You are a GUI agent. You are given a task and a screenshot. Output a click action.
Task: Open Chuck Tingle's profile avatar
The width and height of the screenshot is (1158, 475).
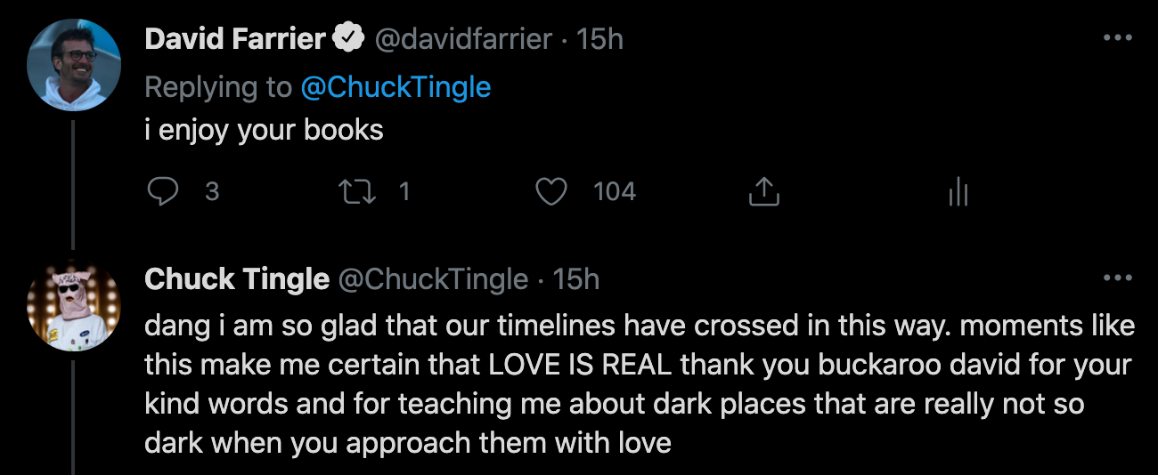click(x=74, y=305)
